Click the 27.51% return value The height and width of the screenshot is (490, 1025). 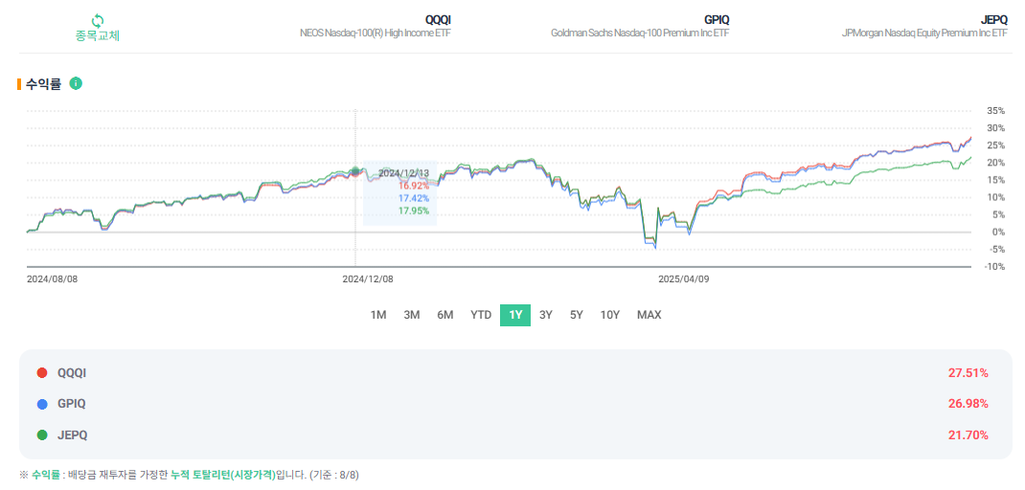(968, 373)
